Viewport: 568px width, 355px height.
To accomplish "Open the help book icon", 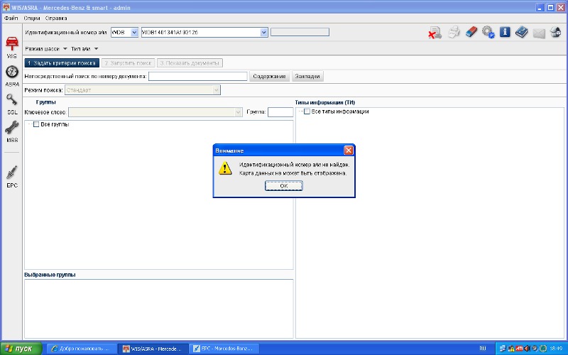I will pos(522,32).
